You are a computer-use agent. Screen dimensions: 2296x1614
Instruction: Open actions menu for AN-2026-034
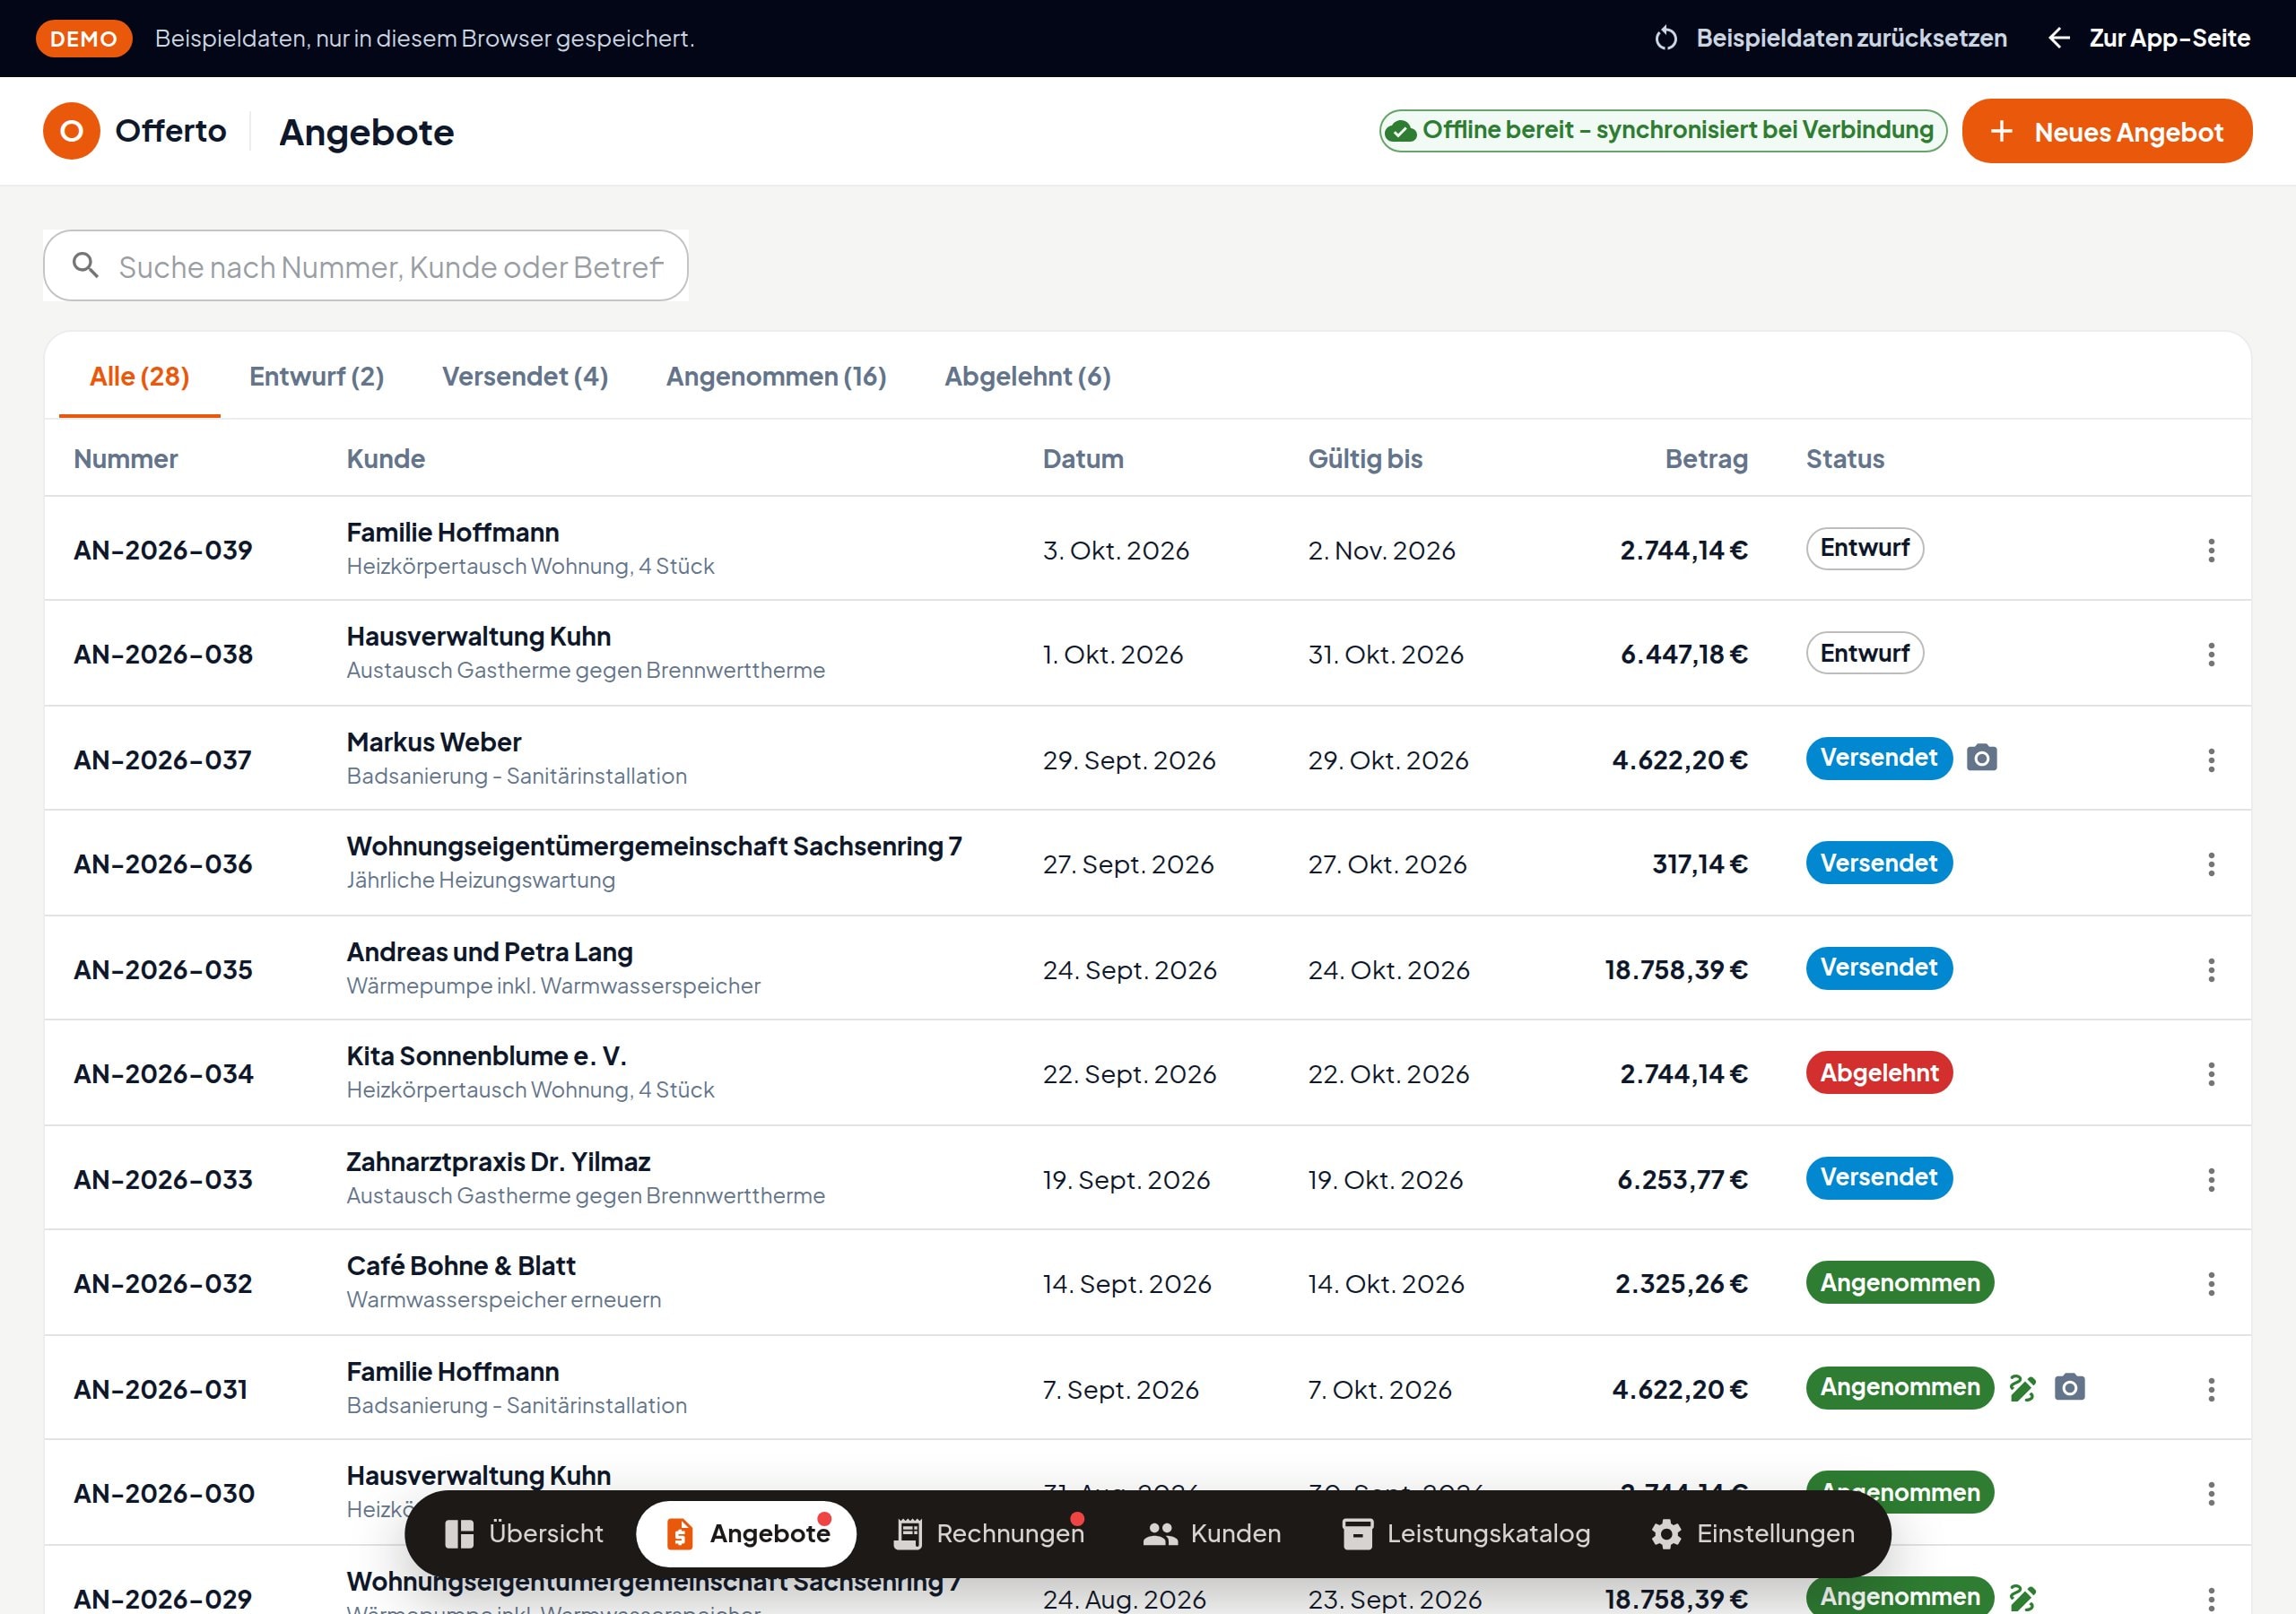point(2211,1074)
